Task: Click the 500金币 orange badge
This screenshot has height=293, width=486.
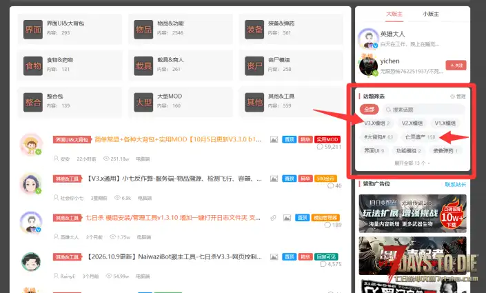Action: [325, 179]
